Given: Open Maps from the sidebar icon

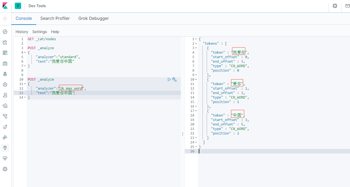Looking at the screenshot, I should (5, 74).
